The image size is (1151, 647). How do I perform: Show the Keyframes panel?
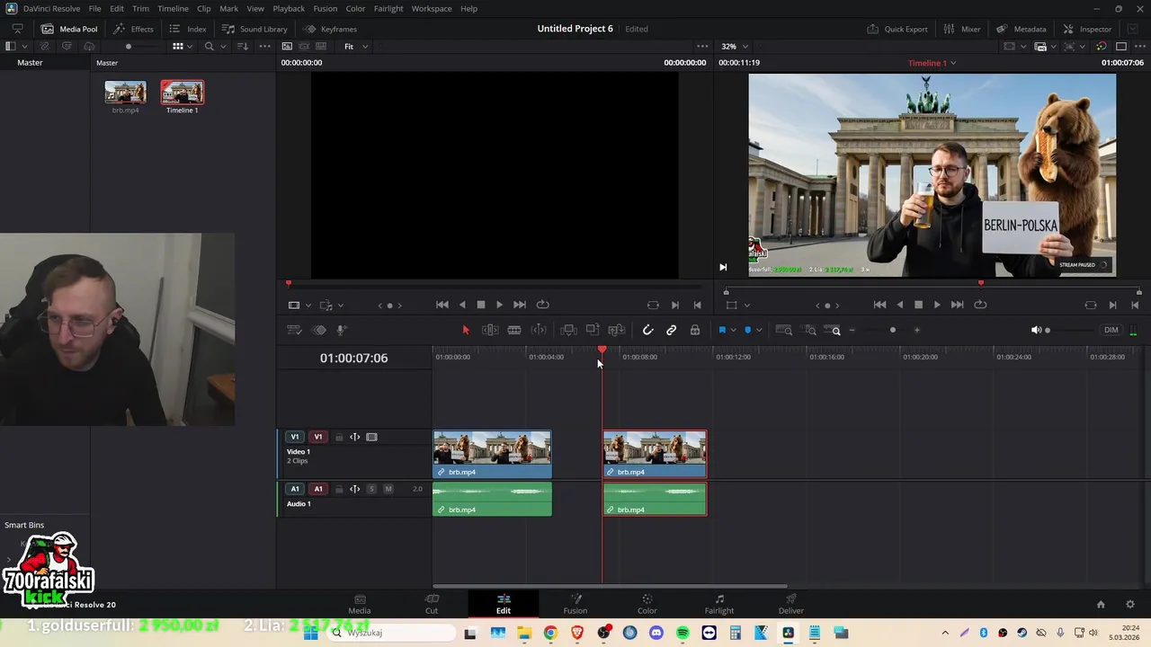click(330, 29)
